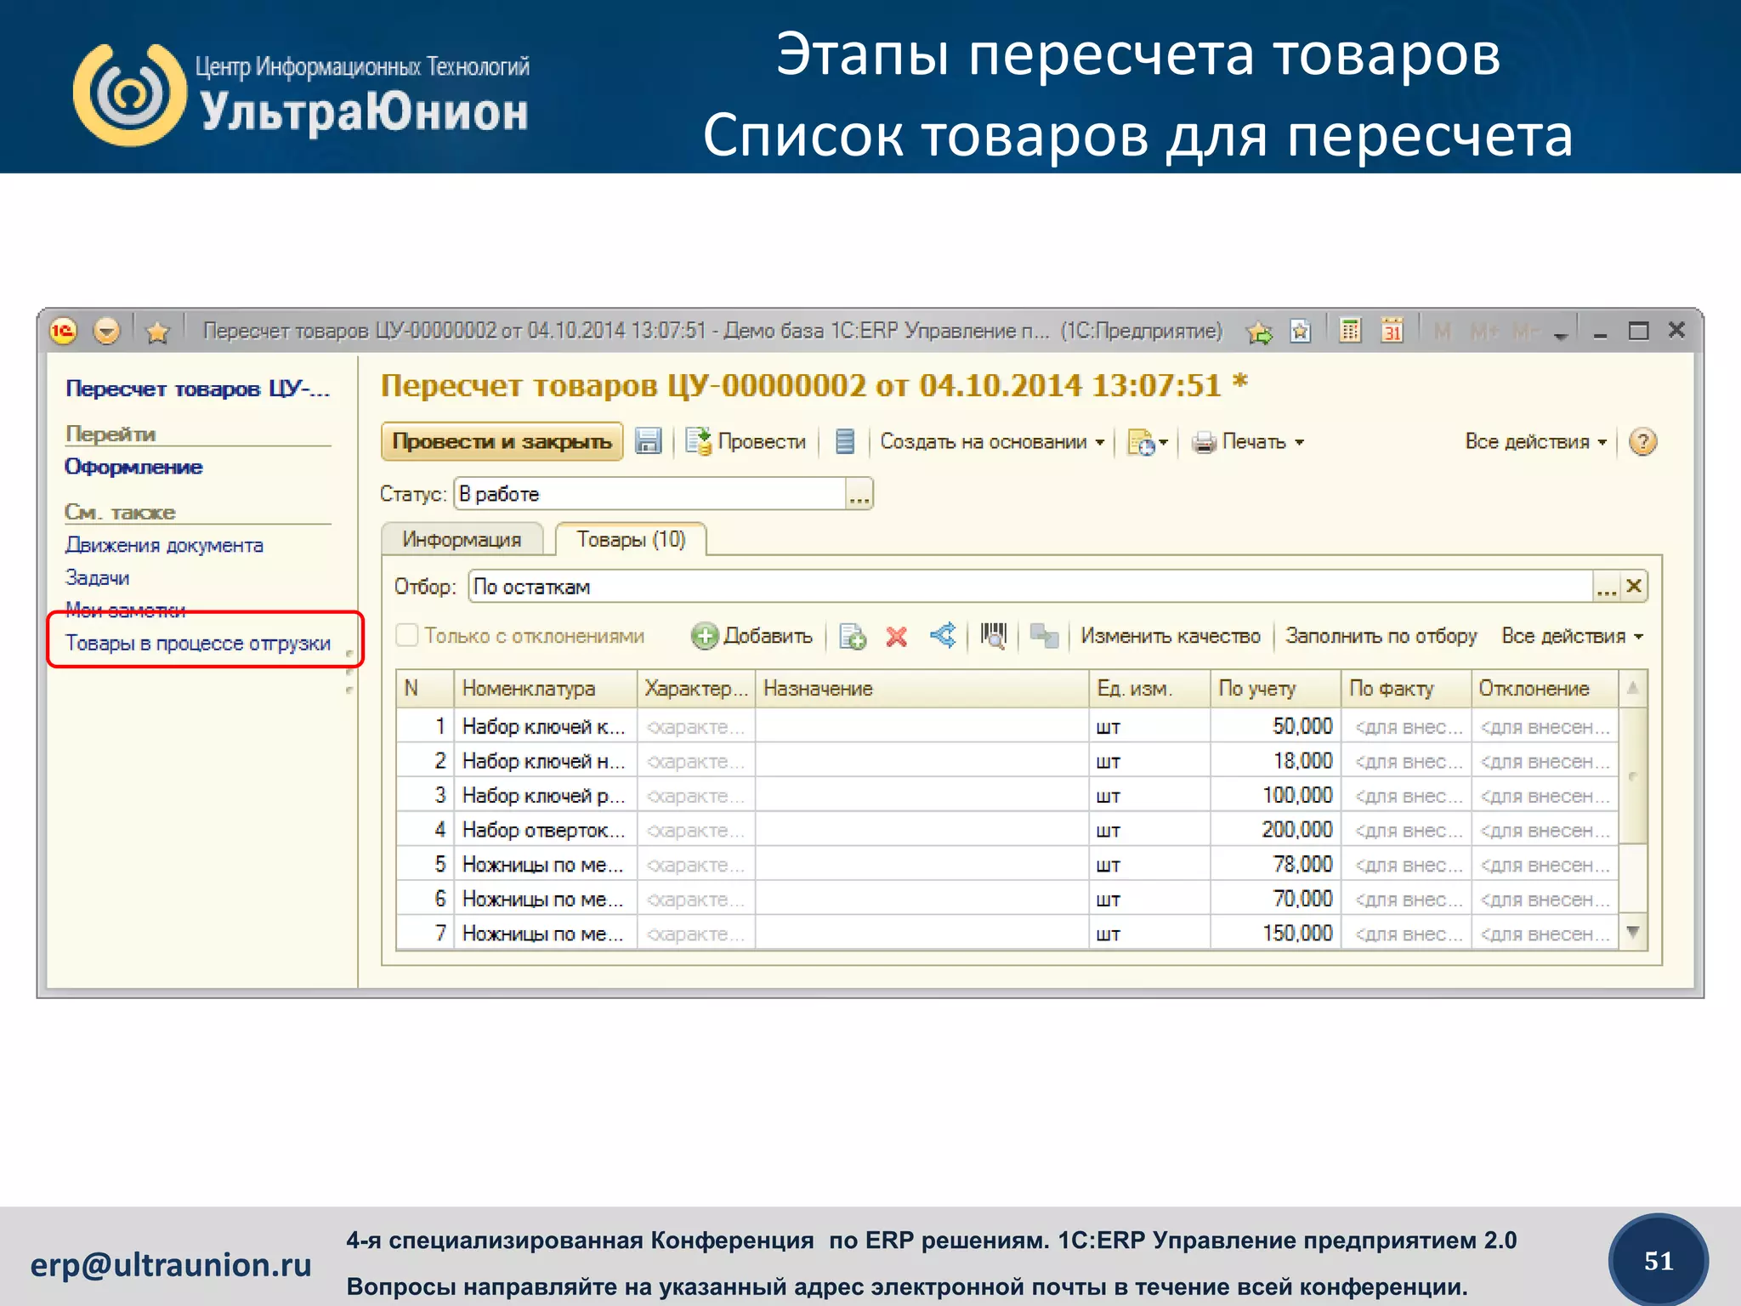Click the Отбор field with По остаткам
The width and height of the screenshot is (1741, 1306).
pos(1030,587)
